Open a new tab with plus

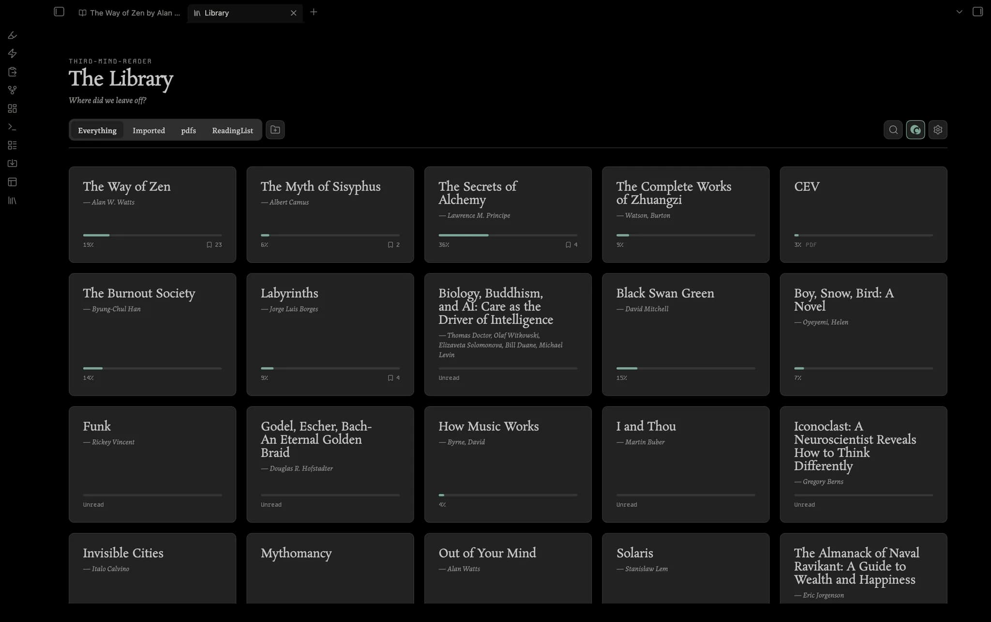click(x=314, y=12)
